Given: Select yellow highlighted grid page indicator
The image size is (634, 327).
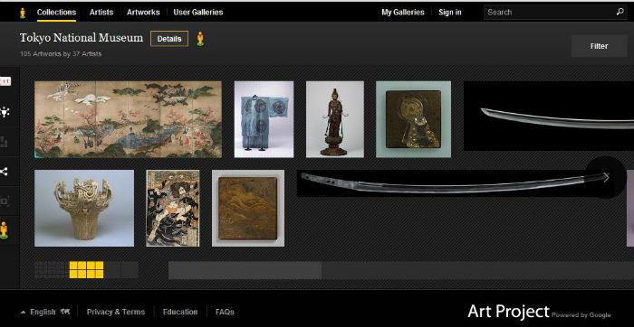Looking at the screenshot, I should click(86, 270).
